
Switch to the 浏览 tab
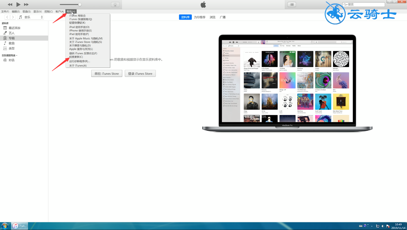(x=213, y=17)
